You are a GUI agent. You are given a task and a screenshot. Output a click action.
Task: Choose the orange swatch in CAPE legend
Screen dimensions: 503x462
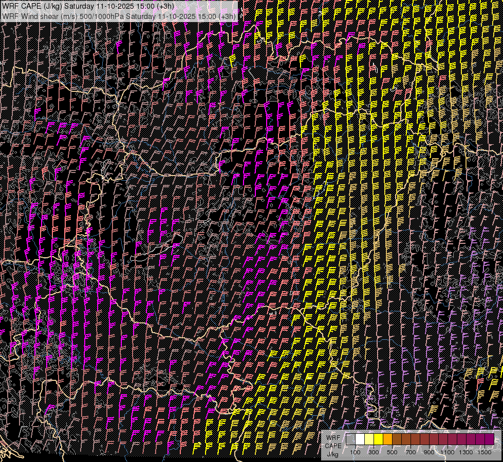pyautogui.click(x=387, y=439)
